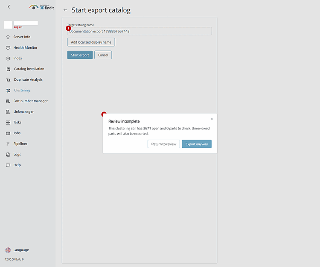Open the Part number manager icon

[8, 101]
